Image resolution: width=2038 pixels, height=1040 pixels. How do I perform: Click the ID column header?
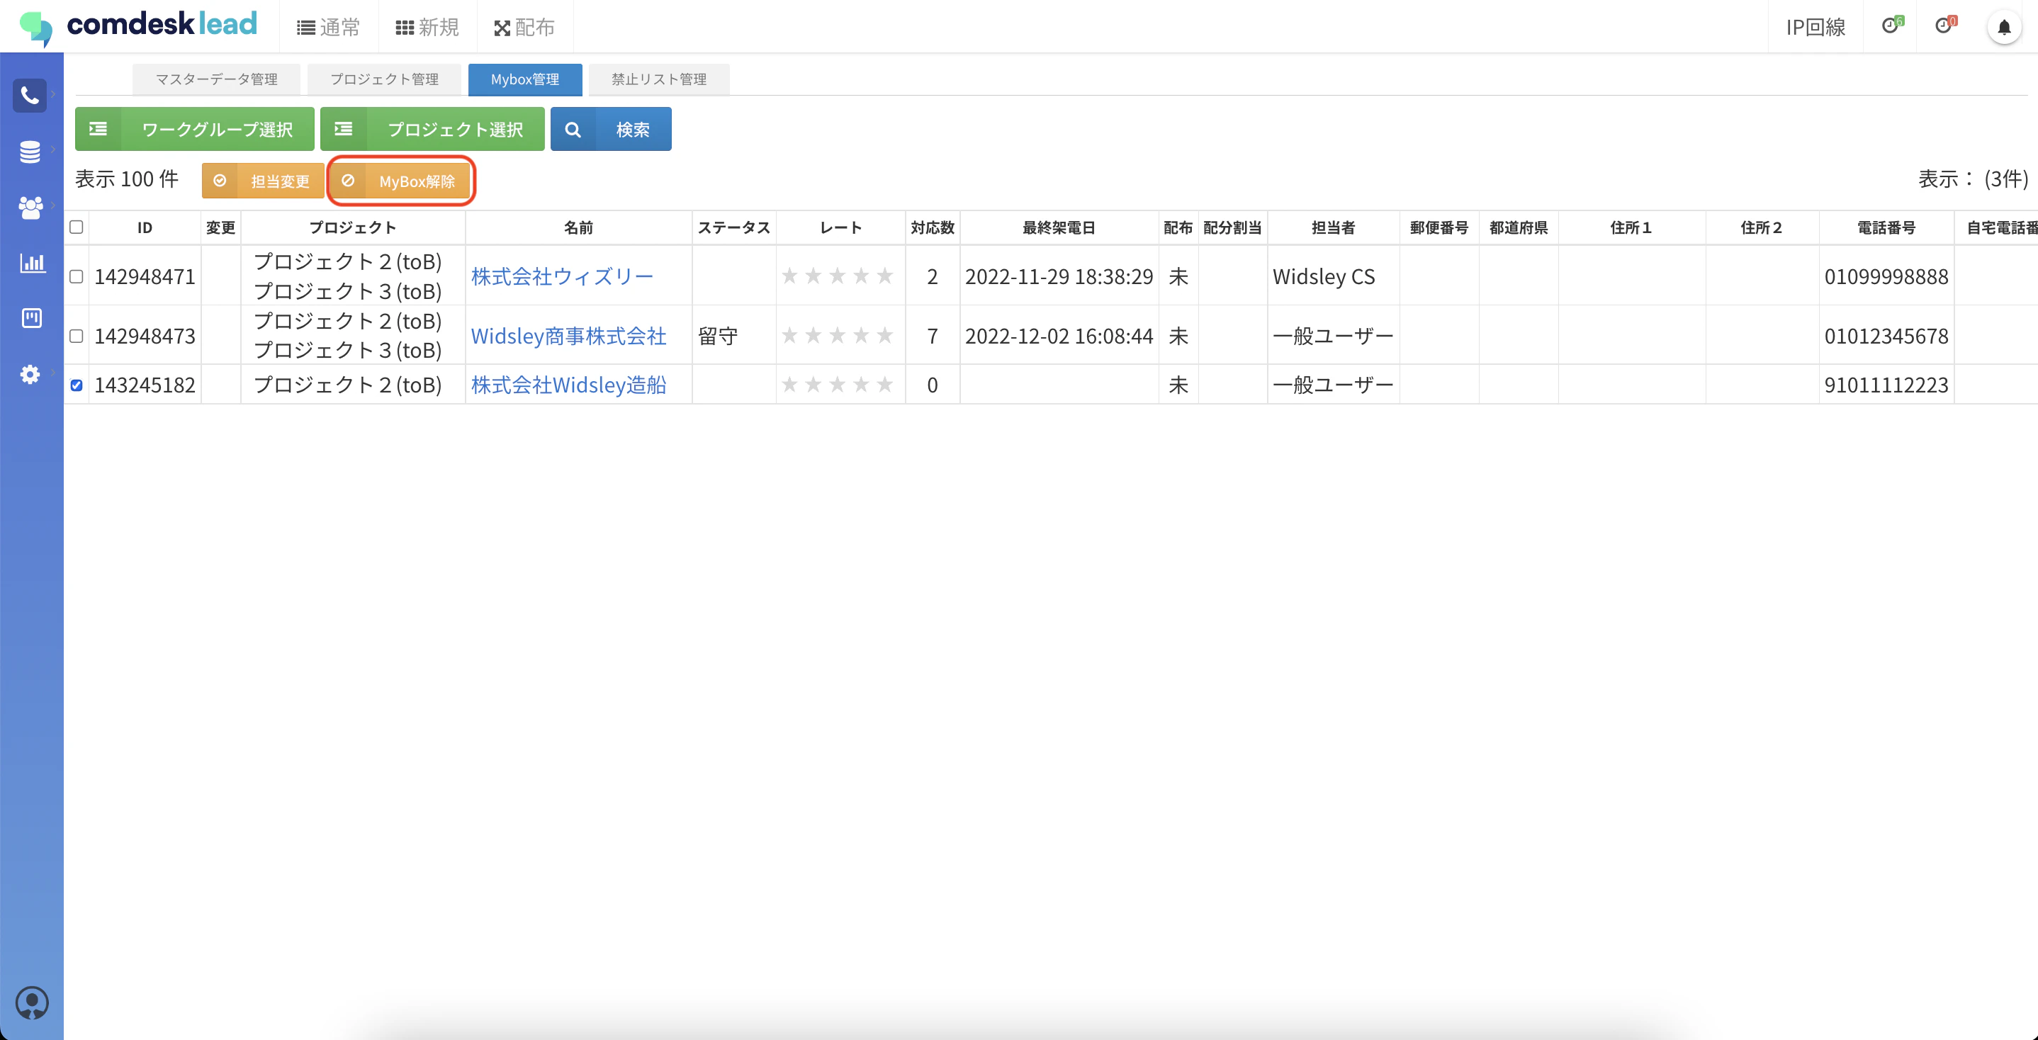[145, 228]
